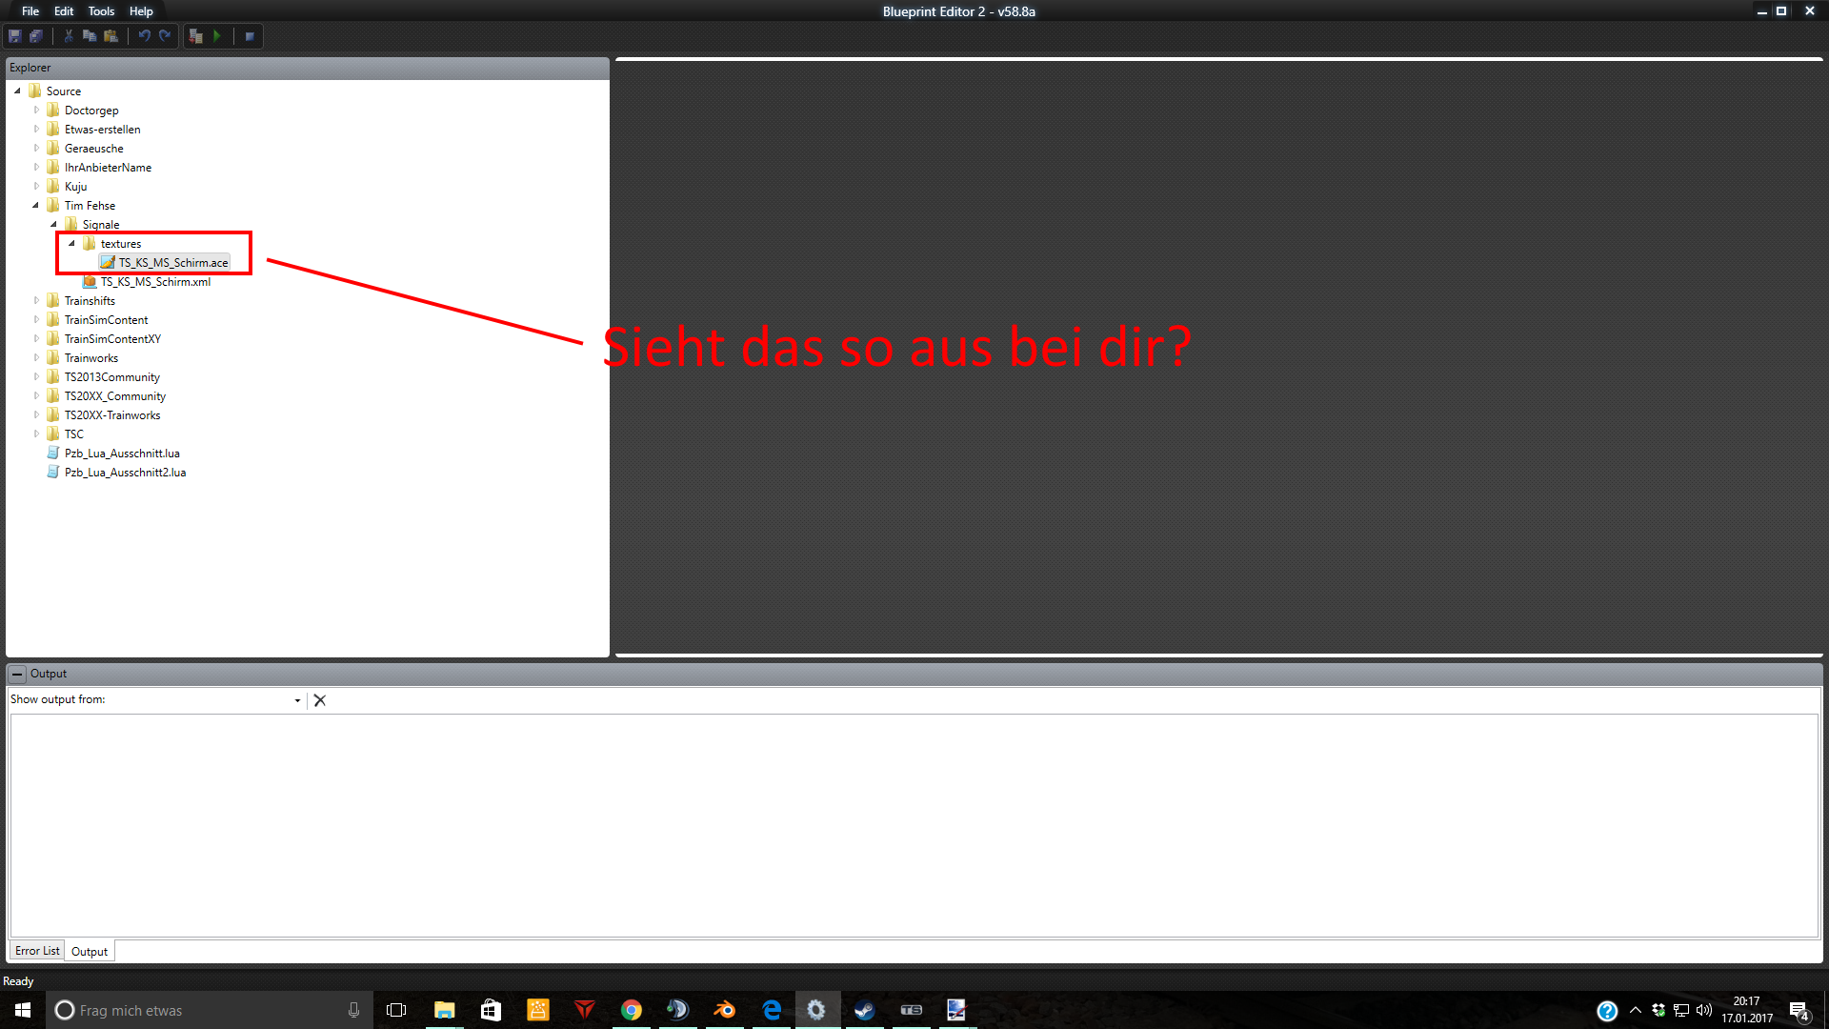This screenshot has height=1029, width=1829.
Task: Select TS_KS_MS_Schirm.xml file in tree
Action: click(x=155, y=282)
